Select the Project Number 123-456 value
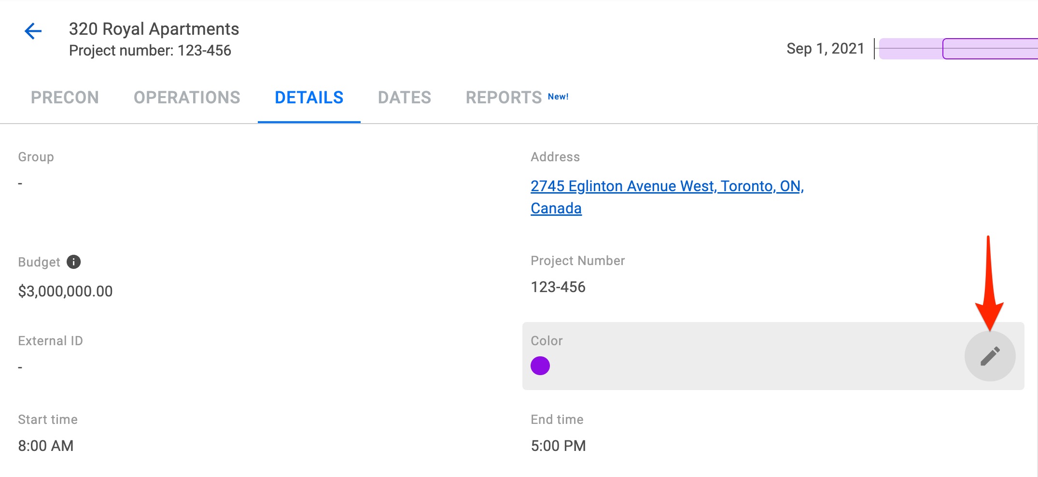This screenshot has width=1038, height=477. pos(558,287)
